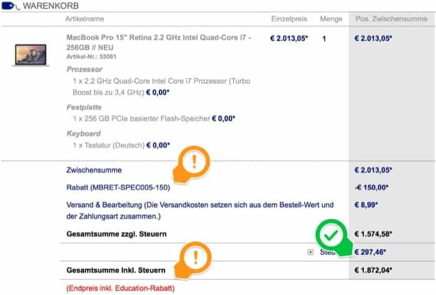
Task: Select the Rabatt (MBRET-SPEC005-150) line
Action: pyautogui.click(x=118, y=187)
